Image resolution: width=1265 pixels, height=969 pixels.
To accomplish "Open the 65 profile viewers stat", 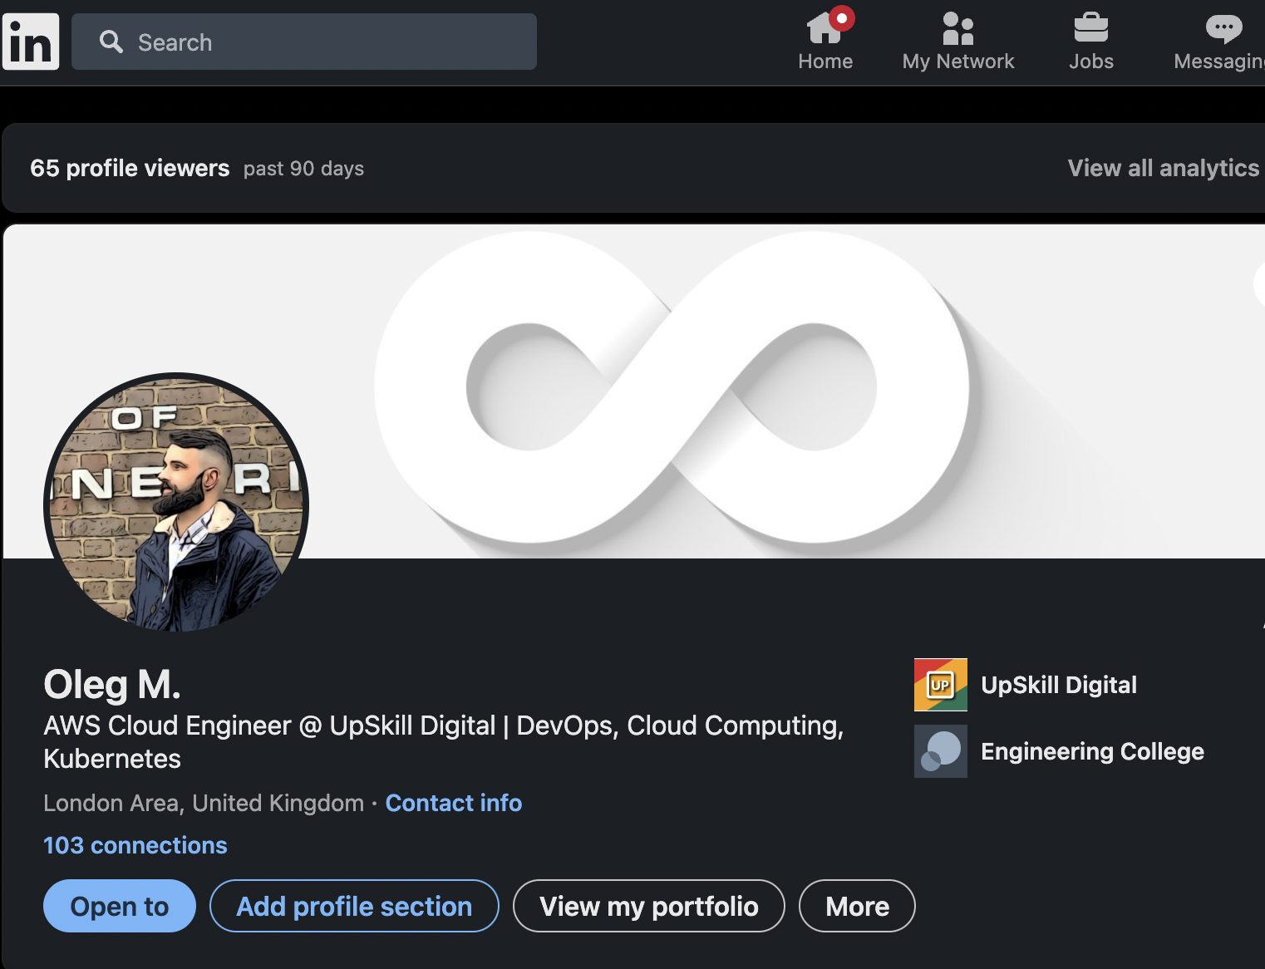I will (130, 168).
